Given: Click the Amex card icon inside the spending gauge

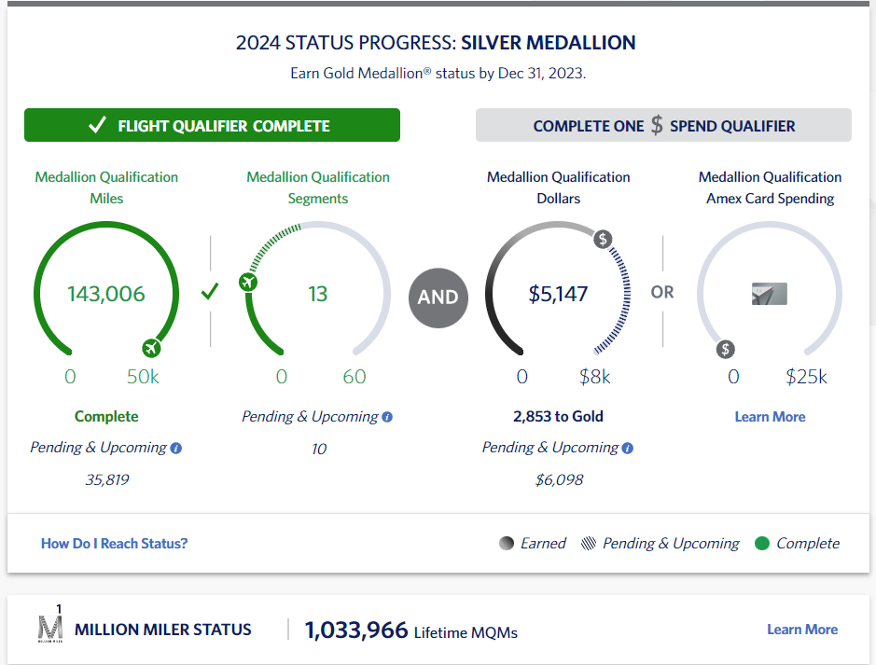Looking at the screenshot, I should (770, 296).
